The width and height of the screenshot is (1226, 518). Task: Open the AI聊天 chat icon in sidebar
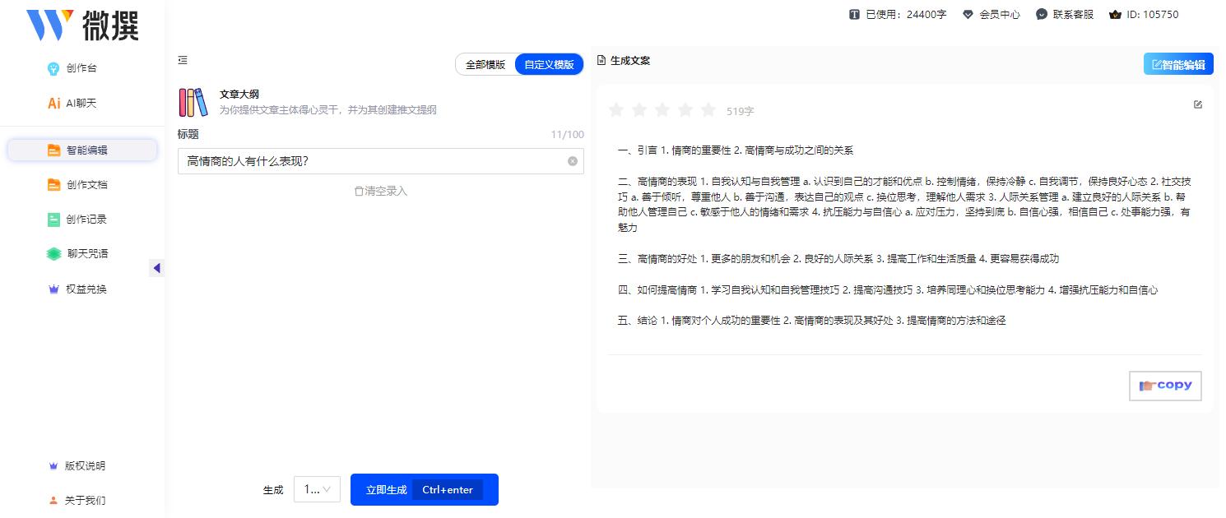53,103
